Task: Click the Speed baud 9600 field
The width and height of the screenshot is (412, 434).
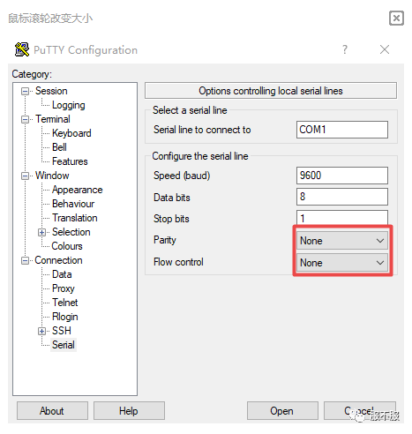Action: 342,176
